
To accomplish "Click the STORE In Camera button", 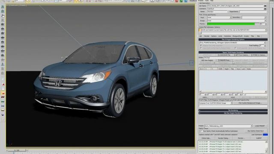I will click(x=259, y=55).
